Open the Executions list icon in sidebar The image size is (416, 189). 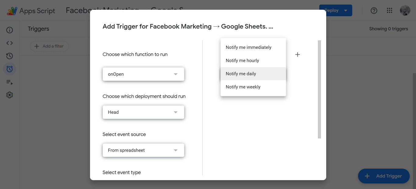(10, 82)
